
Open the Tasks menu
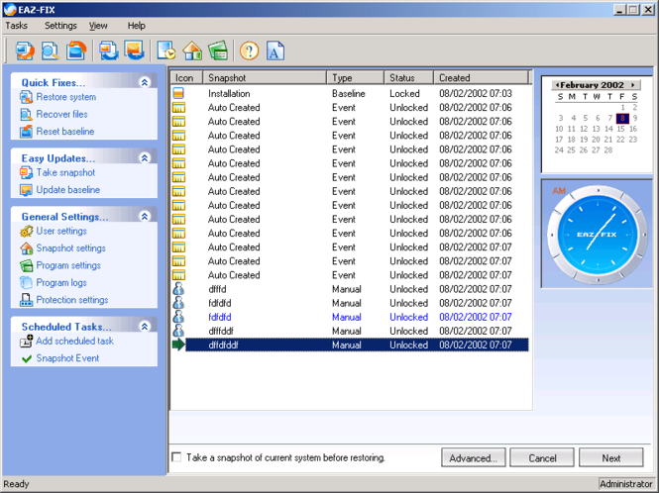coord(17,26)
